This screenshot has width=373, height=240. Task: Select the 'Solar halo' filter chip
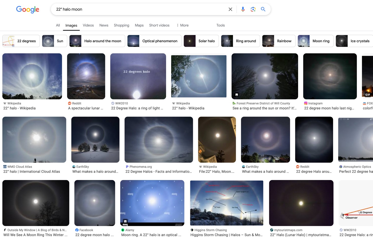tap(201, 41)
